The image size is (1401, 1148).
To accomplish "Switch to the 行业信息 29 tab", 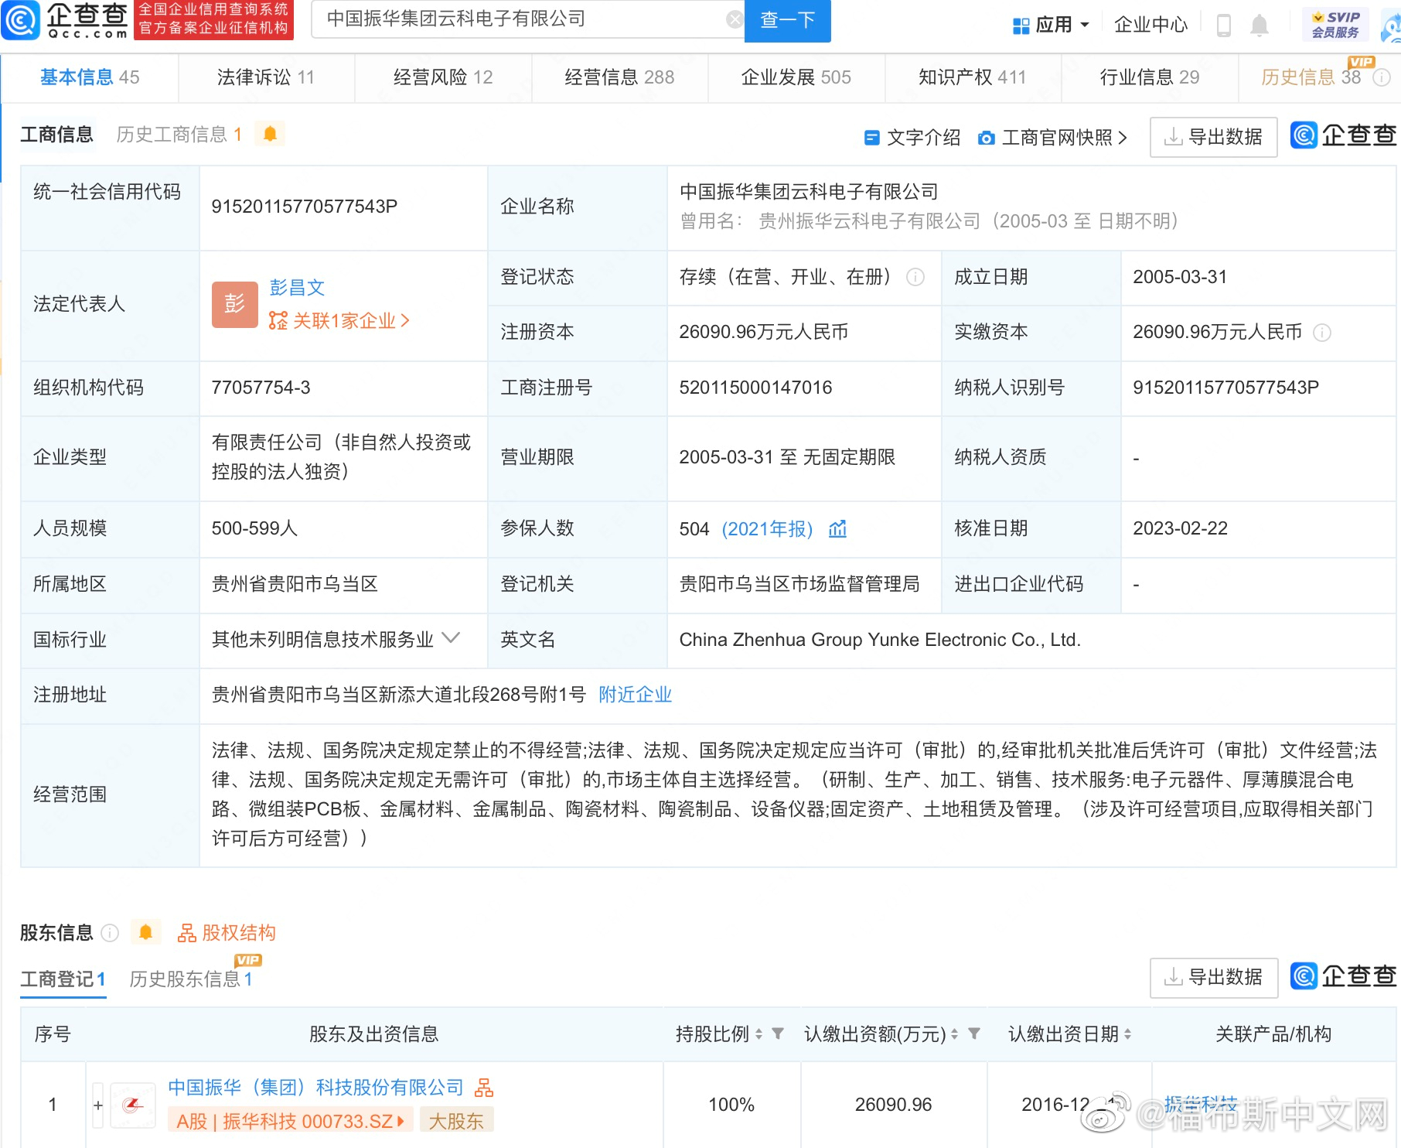I will [x=1150, y=77].
